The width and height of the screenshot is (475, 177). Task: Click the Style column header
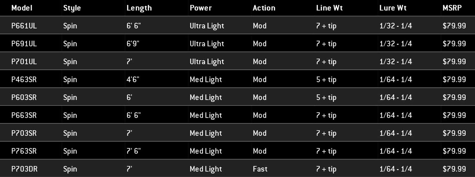pyautogui.click(x=72, y=8)
